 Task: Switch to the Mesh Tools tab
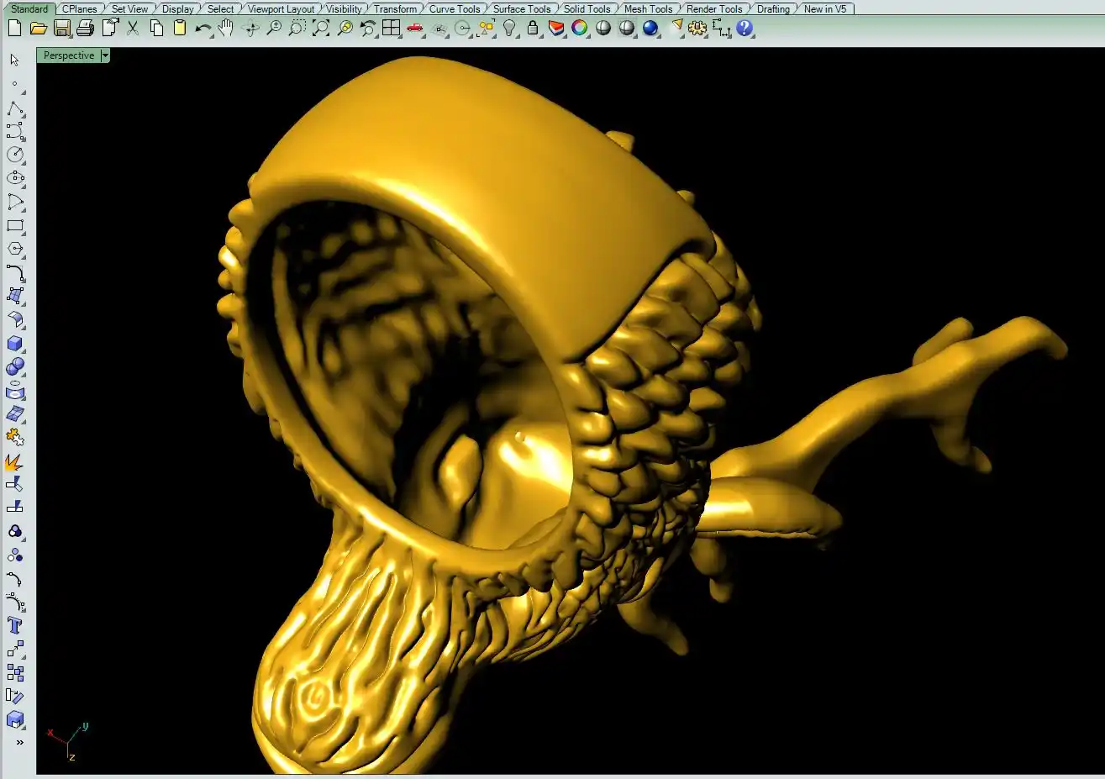point(648,9)
